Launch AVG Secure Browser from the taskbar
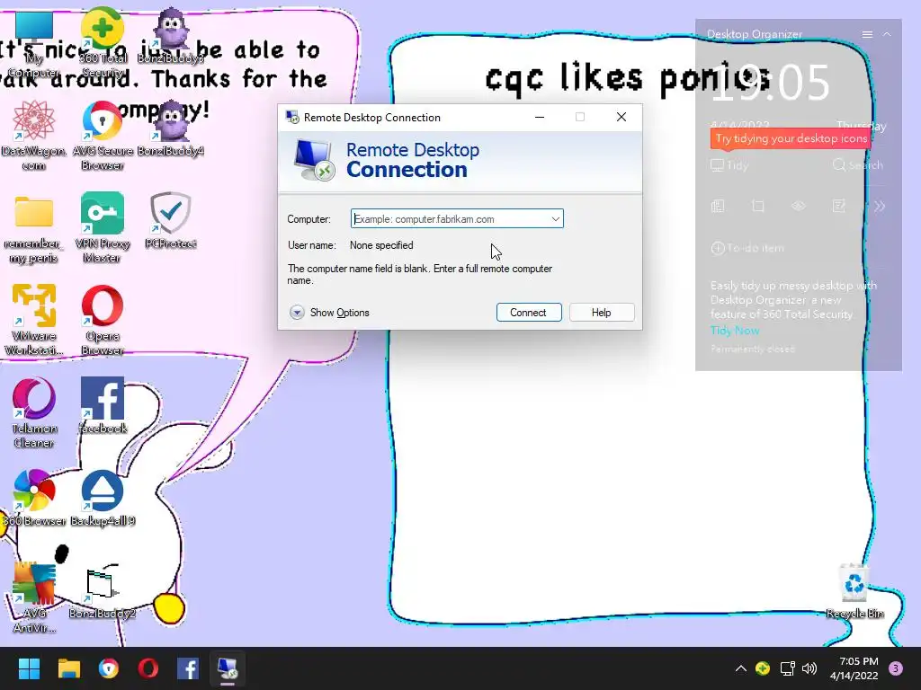The height and width of the screenshot is (690, 921). pos(109,668)
